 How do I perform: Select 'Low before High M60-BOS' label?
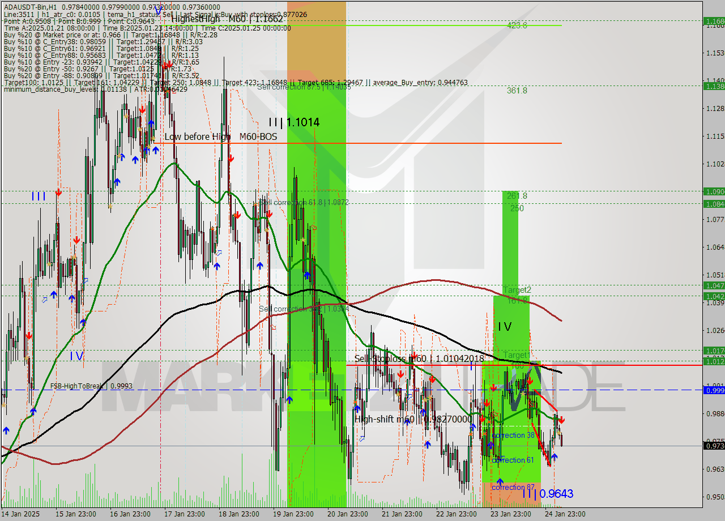pyautogui.click(x=221, y=136)
